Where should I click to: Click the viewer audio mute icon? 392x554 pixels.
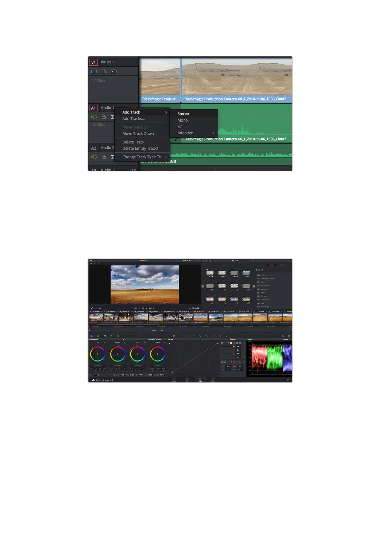click(100, 308)
